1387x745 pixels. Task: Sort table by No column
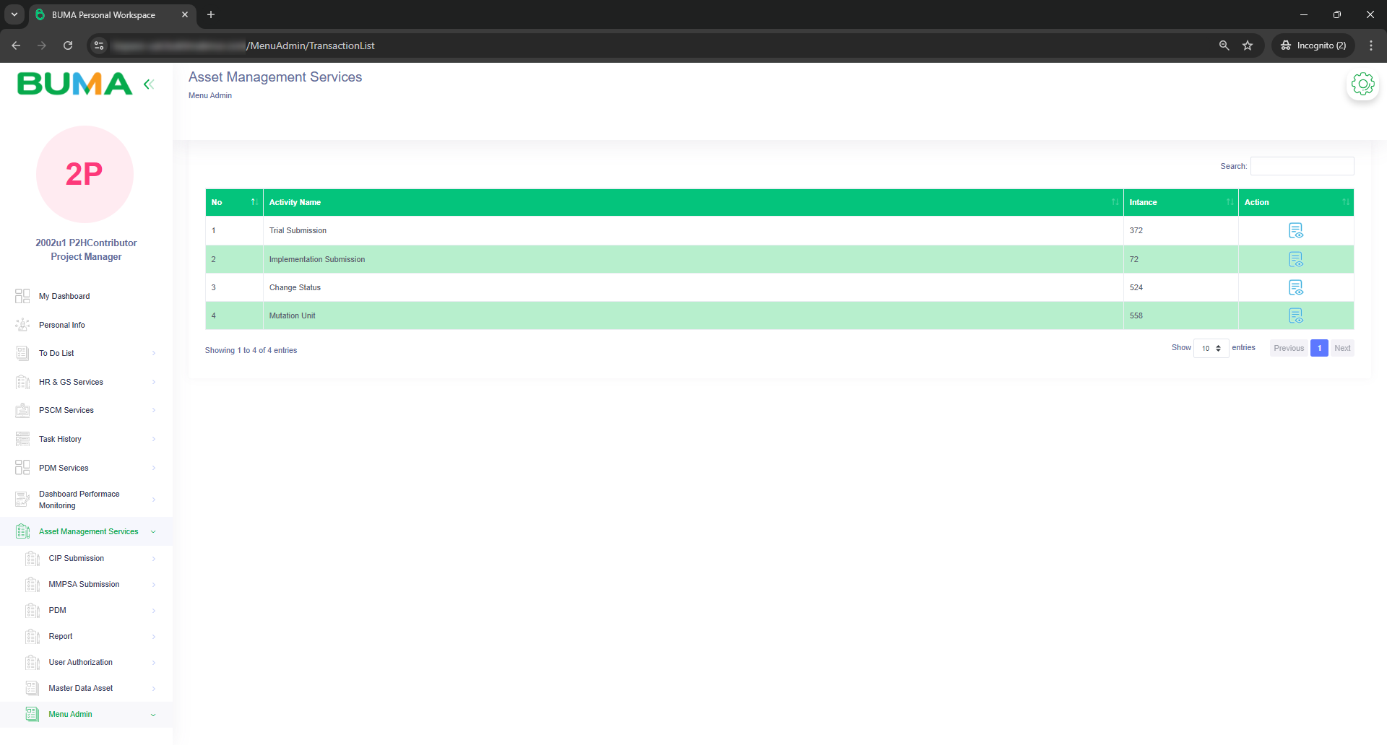pos(233,202)
